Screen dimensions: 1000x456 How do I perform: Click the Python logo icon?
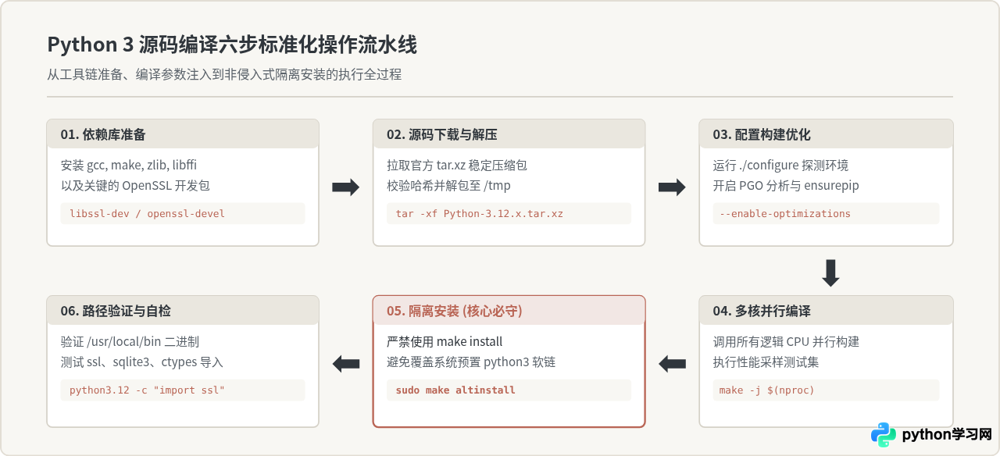point(884,435)
